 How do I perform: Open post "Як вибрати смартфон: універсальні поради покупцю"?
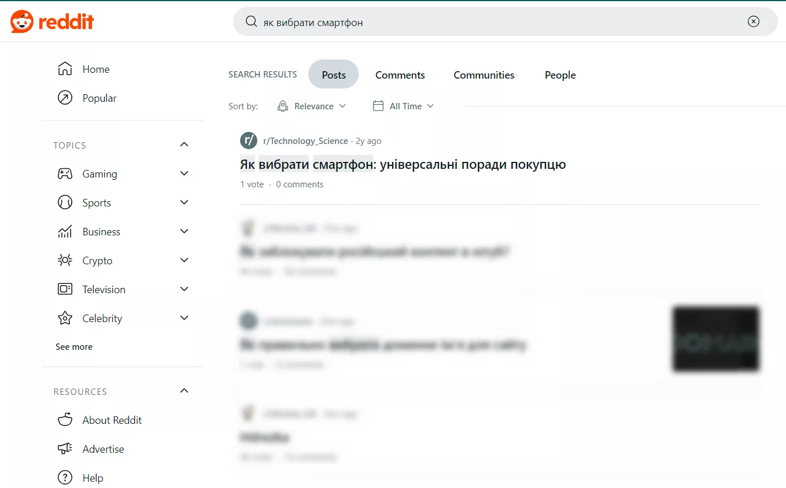[x=403, y=164]
